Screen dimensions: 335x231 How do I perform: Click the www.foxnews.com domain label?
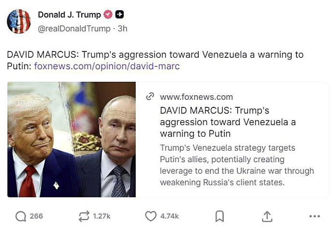tap(196, 97)
